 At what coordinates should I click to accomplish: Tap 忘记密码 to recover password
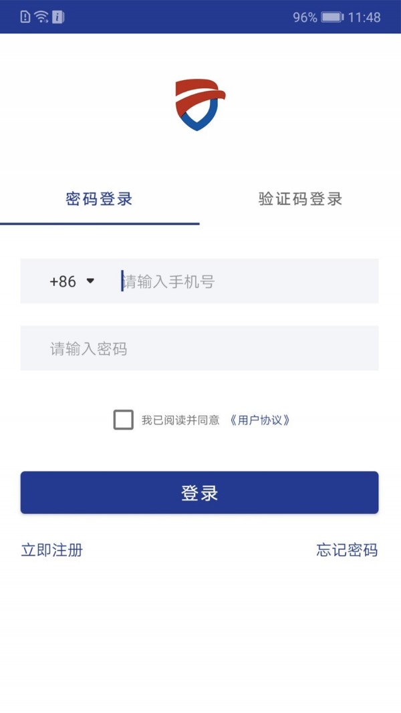[x=348, y=551]
